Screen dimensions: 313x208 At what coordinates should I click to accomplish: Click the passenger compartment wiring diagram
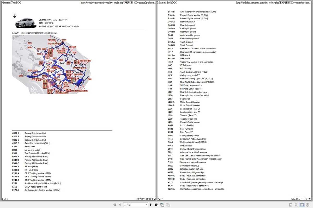click(x=52, y=64)
